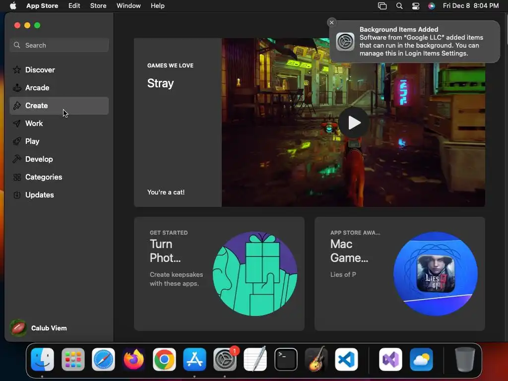This screenshot has width=508, height=381.
Task: Open the Trash in the Dock
Action: pos(465,359)
